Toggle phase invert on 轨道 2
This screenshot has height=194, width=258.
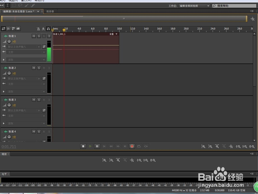(x=44, y=78)
